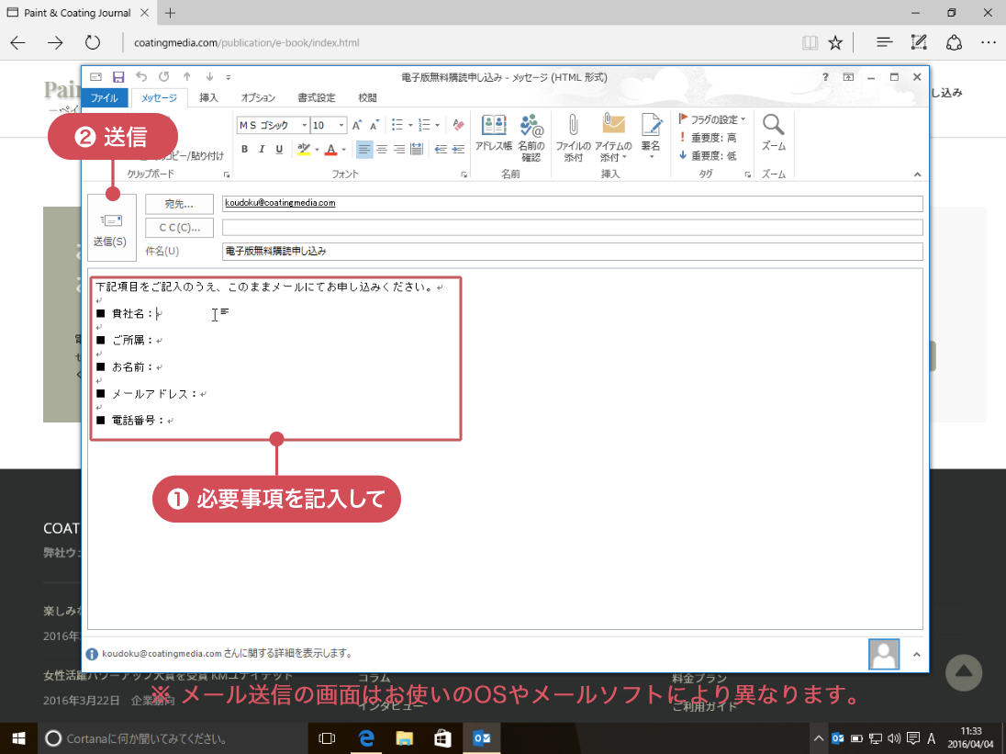Open the Signature (署名) menu
1006x754 pixels.
(651, 138)
